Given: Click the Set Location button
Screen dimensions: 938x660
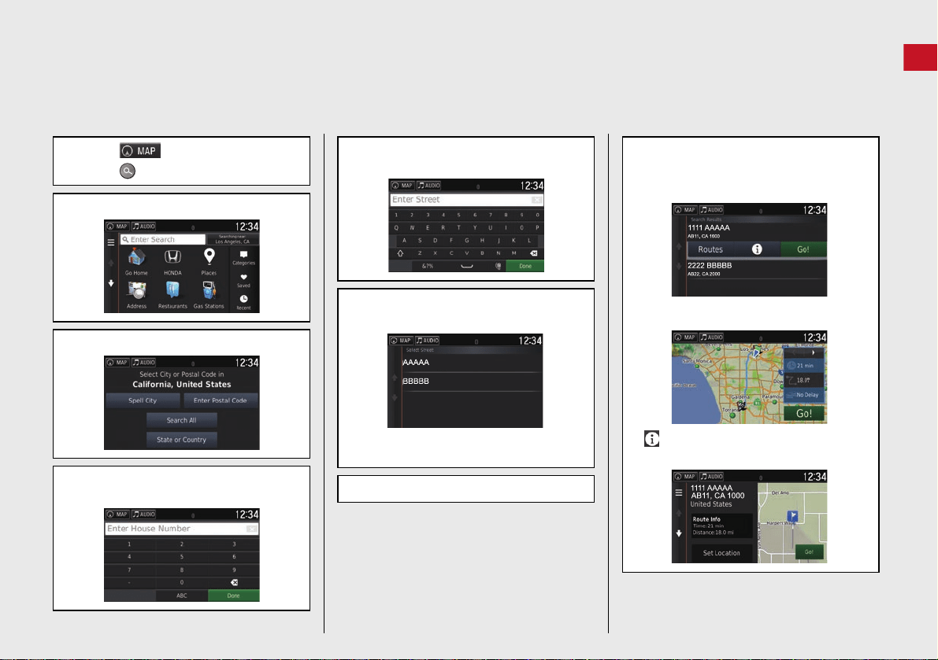Looking at the screenshot, I should [x=721, y=553].
